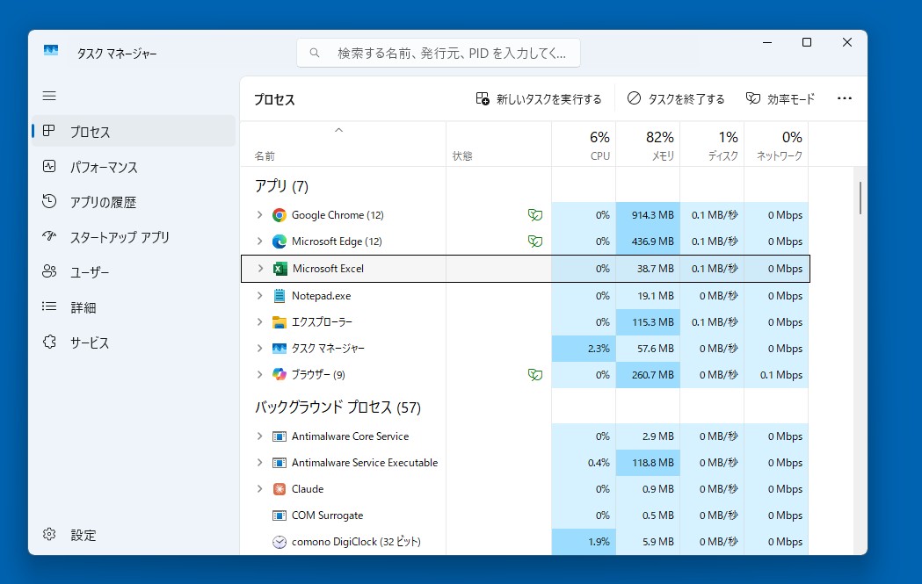Expand the Microsoft Excel process group

click(260, 269)
